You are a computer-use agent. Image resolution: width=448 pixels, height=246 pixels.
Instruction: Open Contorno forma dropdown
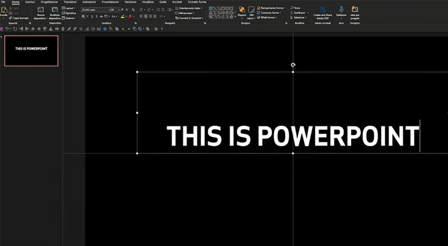(269, 12)
